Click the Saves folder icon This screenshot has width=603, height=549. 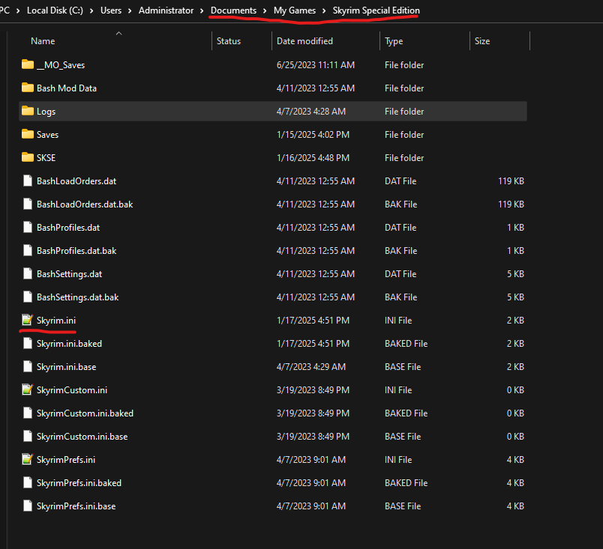[28, 134]
